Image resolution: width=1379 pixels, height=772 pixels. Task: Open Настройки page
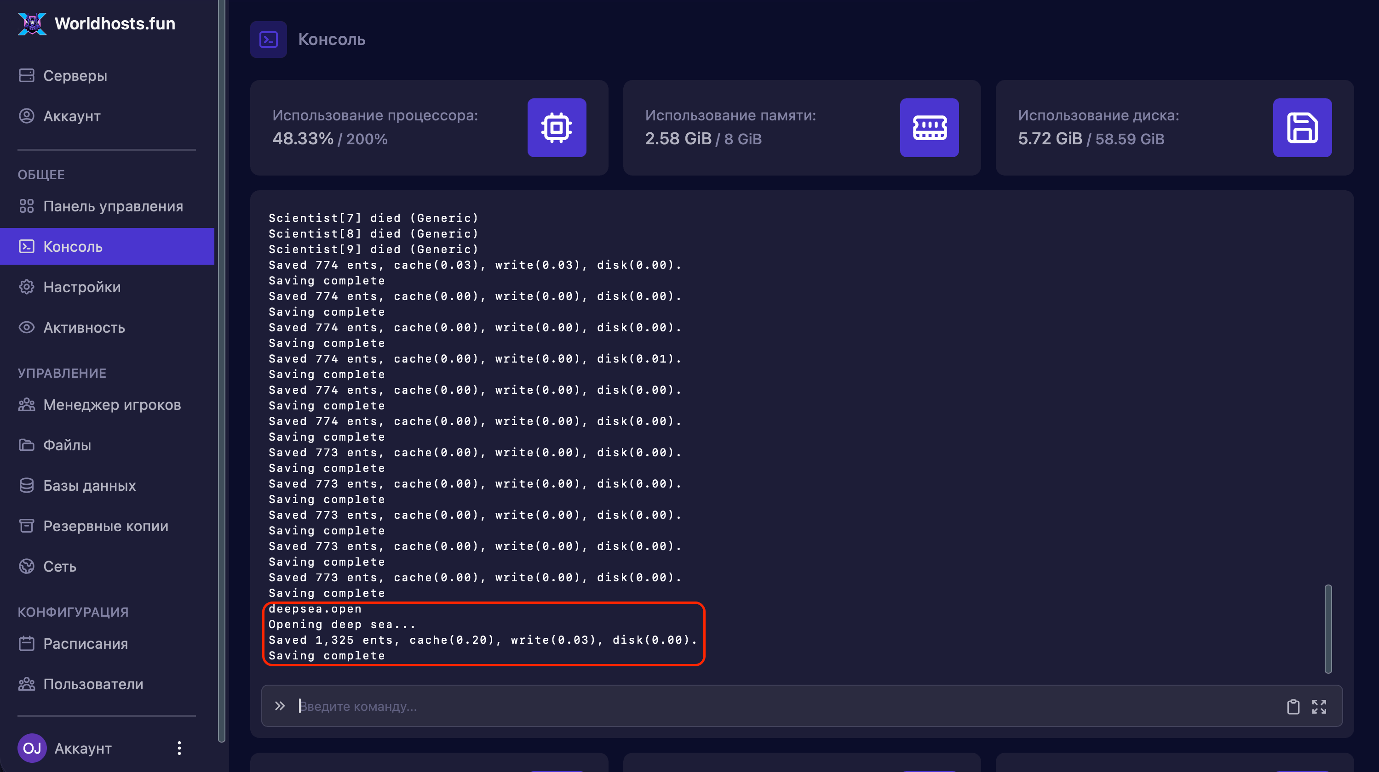pos(107,287)
